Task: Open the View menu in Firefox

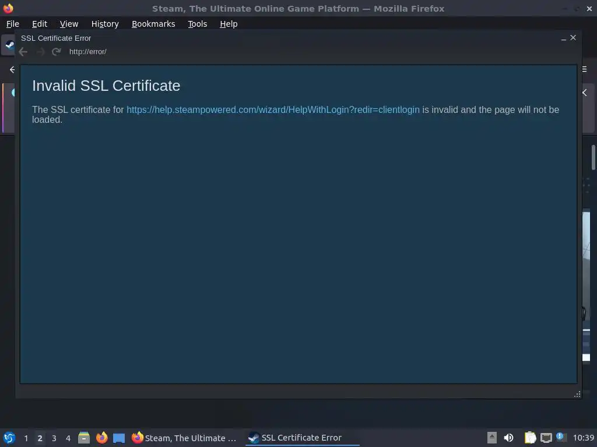Action: (69, 24)
